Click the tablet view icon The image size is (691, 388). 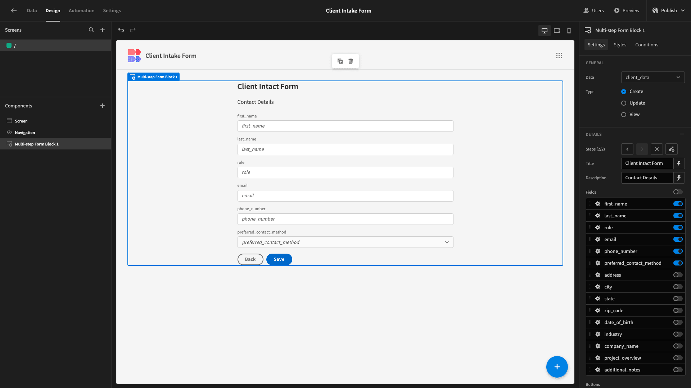pyautogui.click(x=557, y=30)
